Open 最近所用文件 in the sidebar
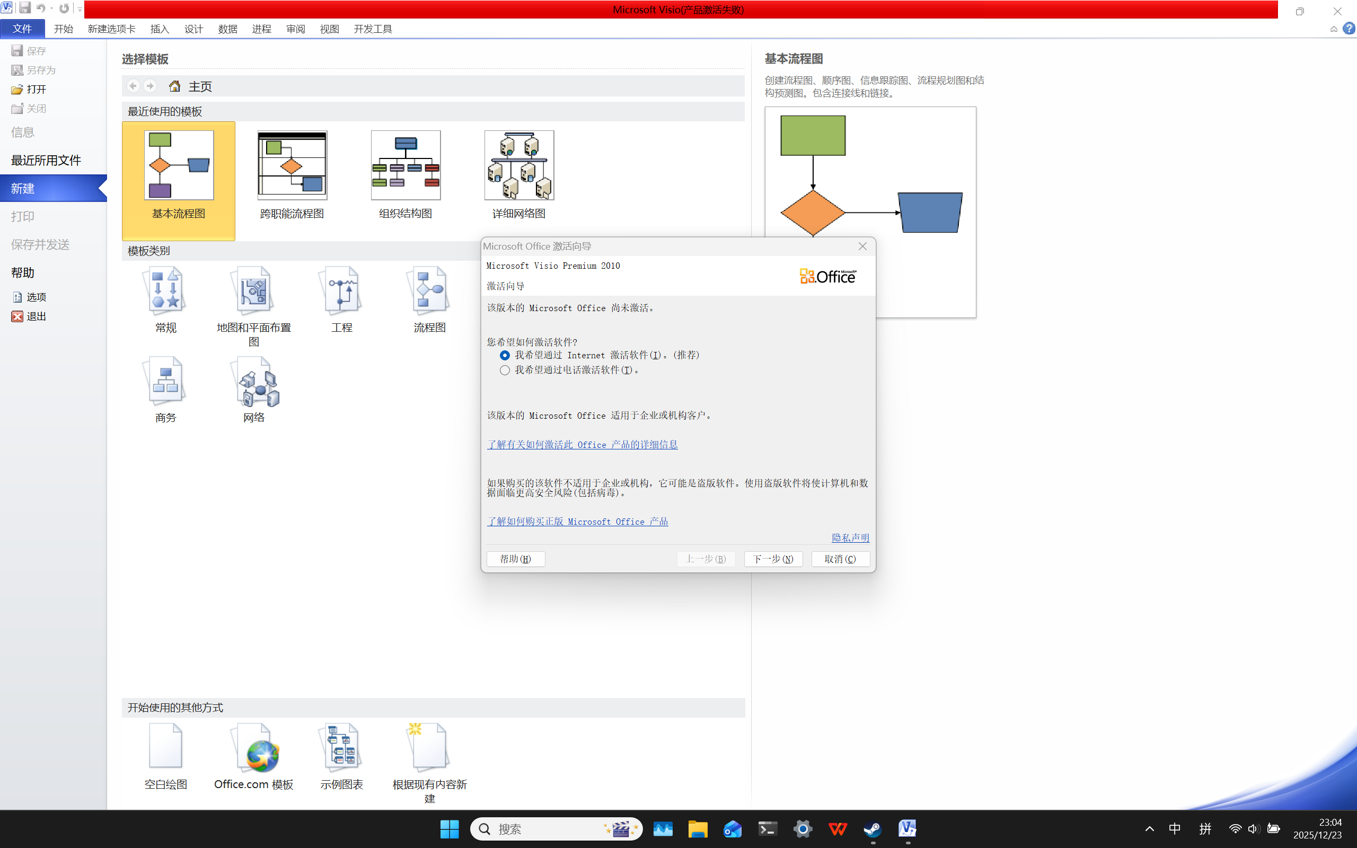This screenshot has height=848, width=1357. [46, 161]
